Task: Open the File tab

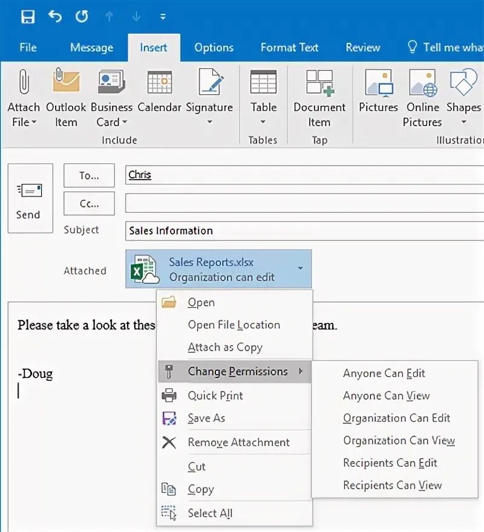Action: point(28,48)
